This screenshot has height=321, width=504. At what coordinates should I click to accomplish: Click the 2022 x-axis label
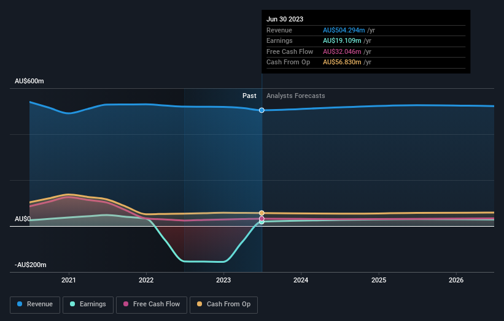(146, 281)
